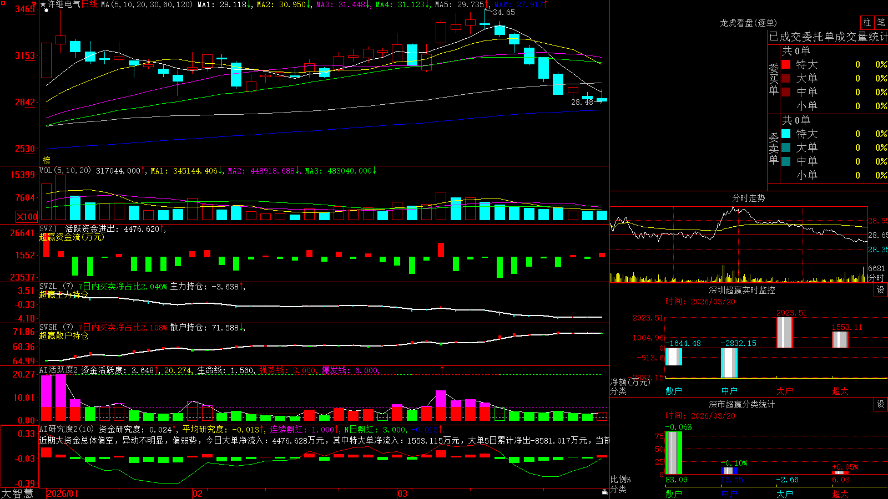
Task: Click the 委卖单 section label
Action: coord(774,148)
